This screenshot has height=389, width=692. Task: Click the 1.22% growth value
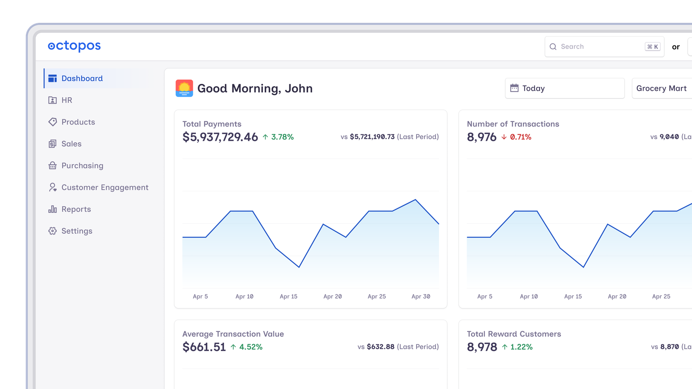tap(522, 347)
